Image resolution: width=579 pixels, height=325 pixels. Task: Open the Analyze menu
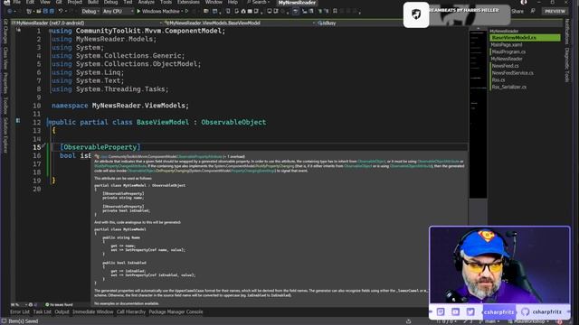147,2
